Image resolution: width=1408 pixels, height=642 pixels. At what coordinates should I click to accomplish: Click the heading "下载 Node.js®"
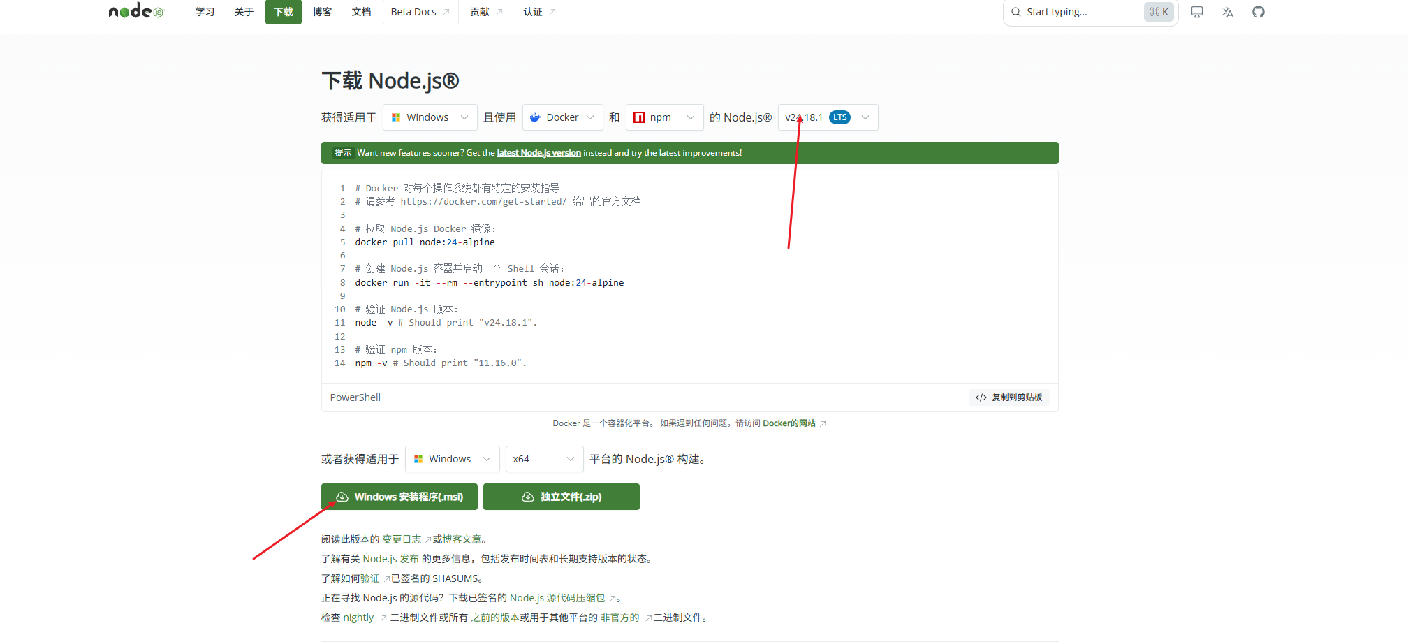click(390, 81)
